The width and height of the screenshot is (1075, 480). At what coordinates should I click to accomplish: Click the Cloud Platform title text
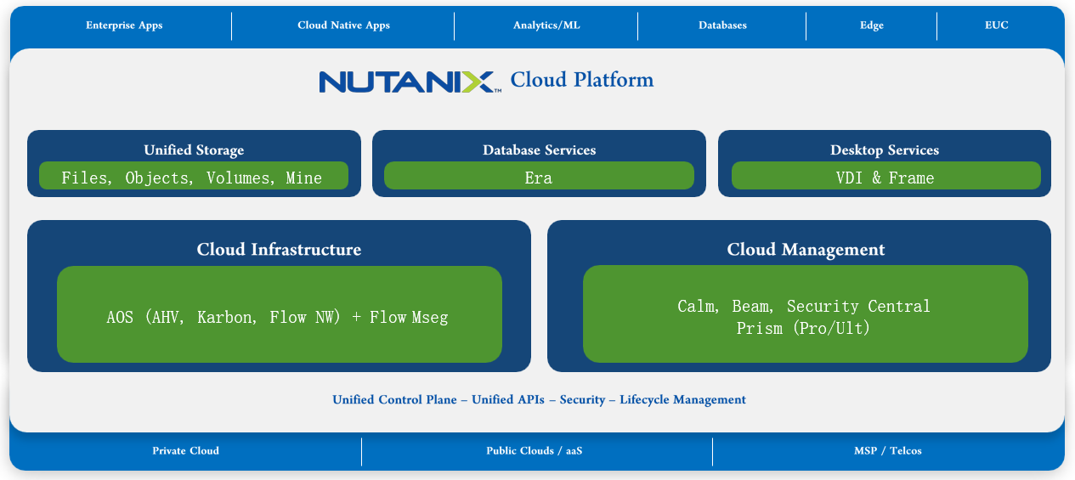582,80
